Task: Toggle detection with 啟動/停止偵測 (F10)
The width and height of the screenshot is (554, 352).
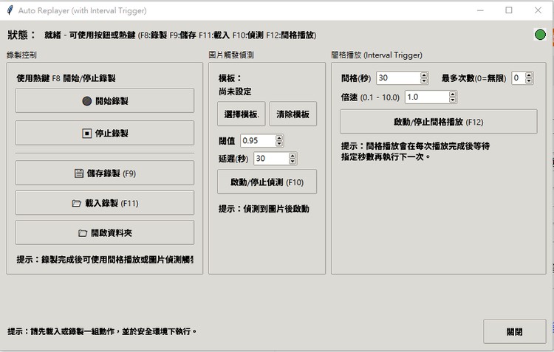Action: (267, 182)
